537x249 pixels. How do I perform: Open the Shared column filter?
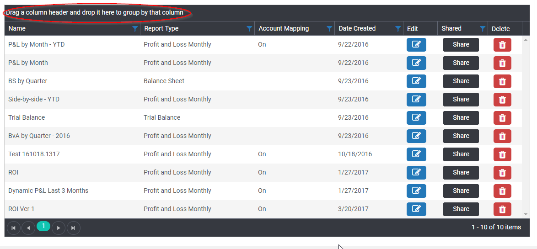click(483, 29)
